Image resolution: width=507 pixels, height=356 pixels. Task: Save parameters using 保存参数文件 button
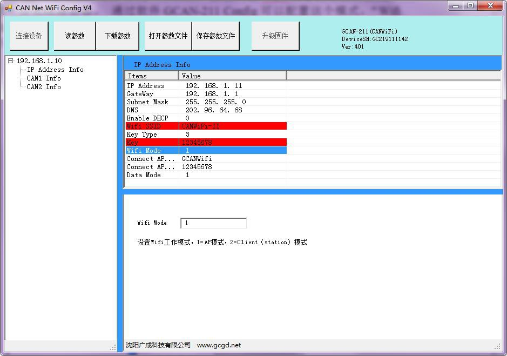click(215, 36)
